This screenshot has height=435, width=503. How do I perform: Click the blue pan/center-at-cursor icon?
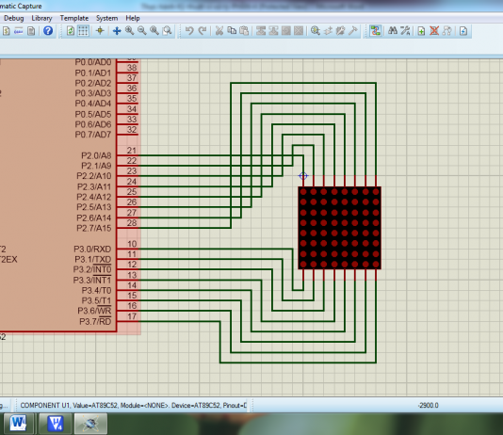(117, 31)
